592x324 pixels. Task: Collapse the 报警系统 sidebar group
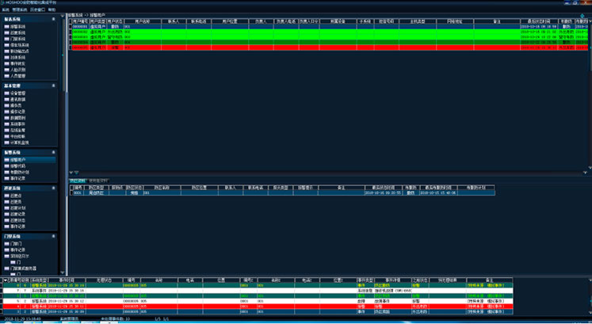pyautogui.click(x=54, y=151)
